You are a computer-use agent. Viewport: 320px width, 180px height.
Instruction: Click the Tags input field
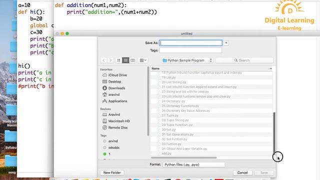pos(190,50)
